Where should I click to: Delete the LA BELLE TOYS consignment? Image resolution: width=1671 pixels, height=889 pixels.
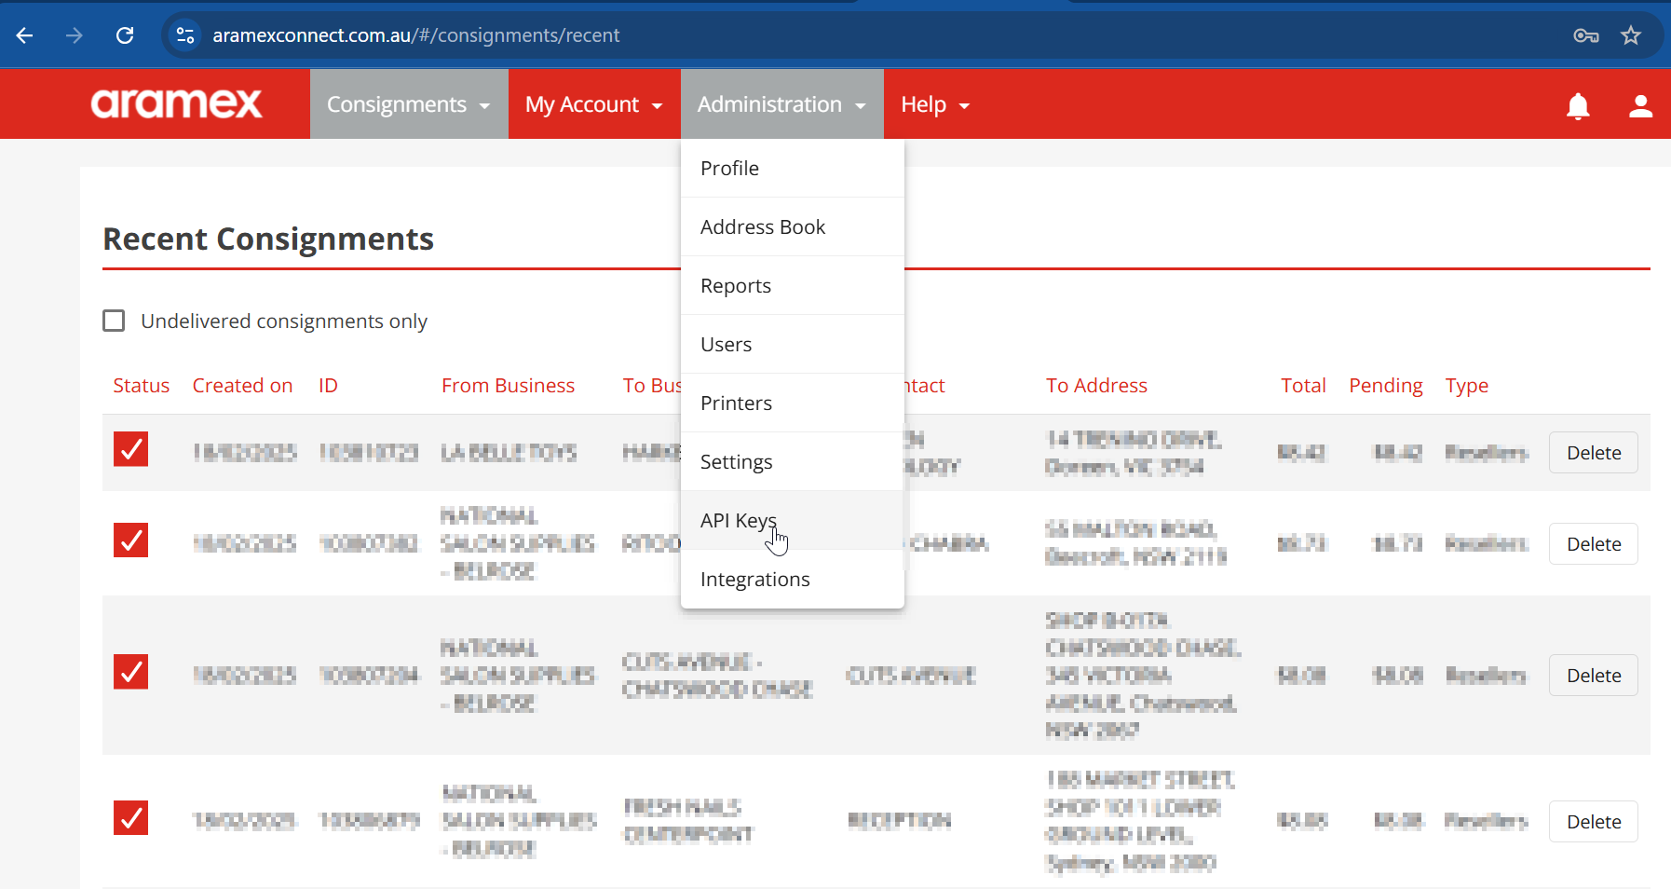click(x=1593, y=453)
